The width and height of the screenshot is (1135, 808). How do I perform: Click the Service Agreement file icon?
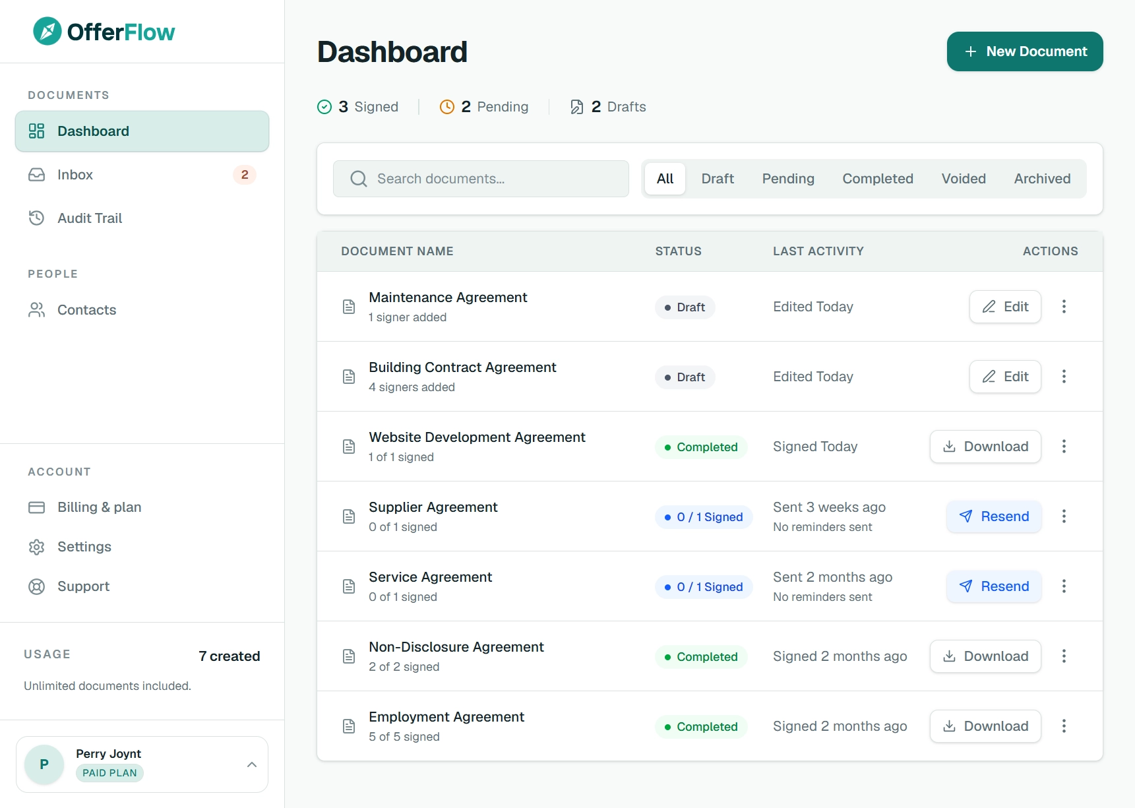[x=349, y=586]
